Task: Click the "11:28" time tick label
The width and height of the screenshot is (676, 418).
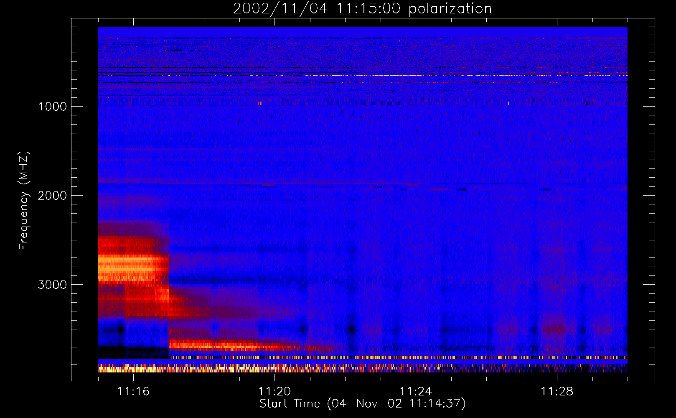Action: 557,392
